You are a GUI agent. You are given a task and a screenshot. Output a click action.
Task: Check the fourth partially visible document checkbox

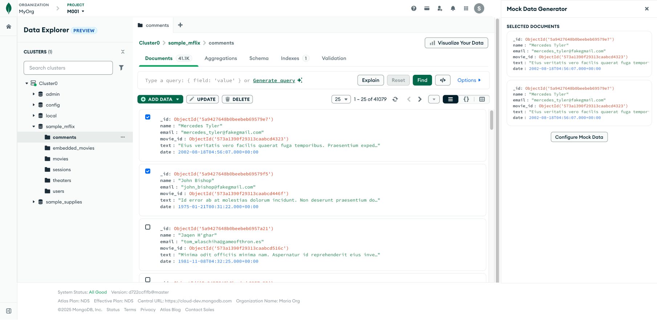click(148, 280)
